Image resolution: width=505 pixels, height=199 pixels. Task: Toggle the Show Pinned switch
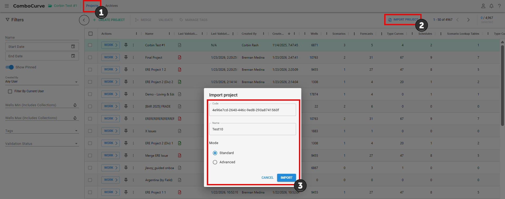(9, 67)
